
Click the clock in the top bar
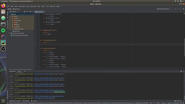tap(96, 1)
